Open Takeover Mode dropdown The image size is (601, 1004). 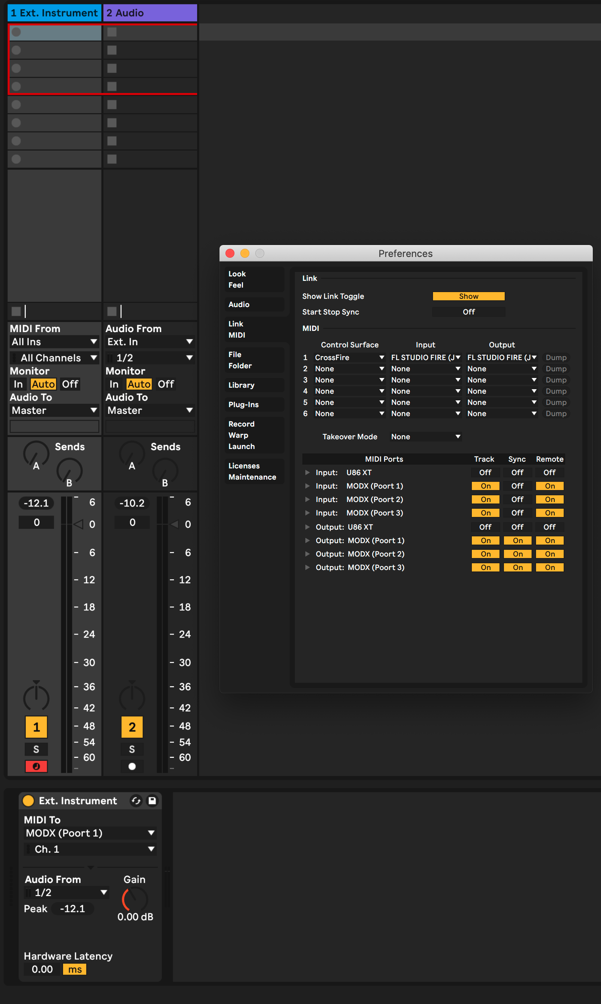point(426,437)
